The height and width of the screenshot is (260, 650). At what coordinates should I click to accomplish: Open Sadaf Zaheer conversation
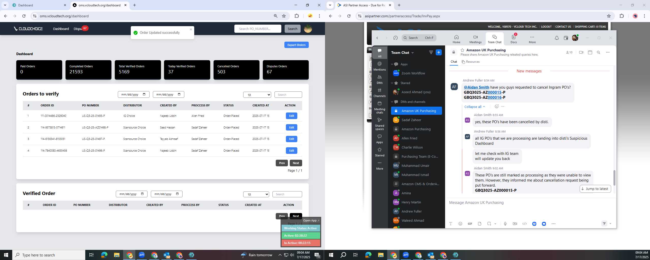[416, 120]
